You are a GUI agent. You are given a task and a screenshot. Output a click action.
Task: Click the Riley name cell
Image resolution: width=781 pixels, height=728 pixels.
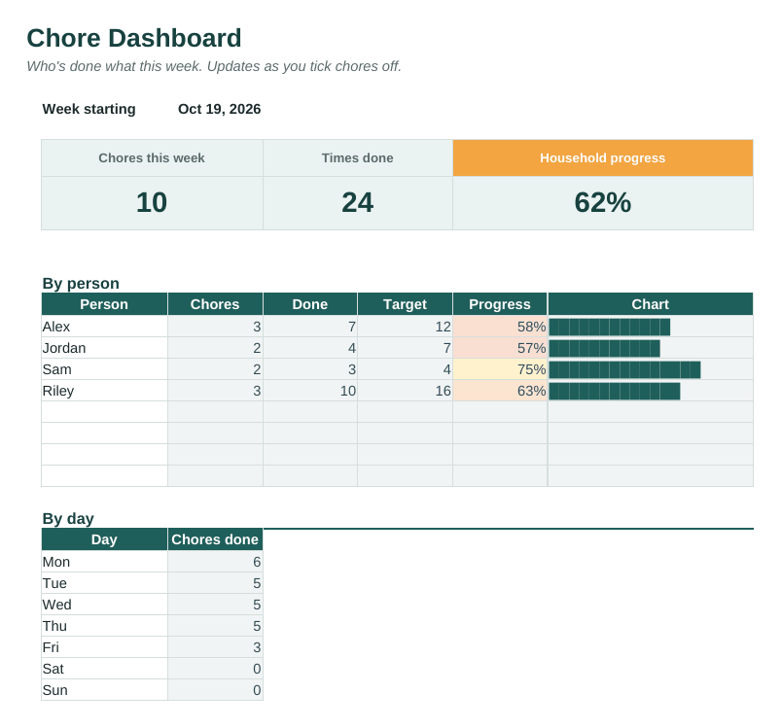tap(105, 391)
